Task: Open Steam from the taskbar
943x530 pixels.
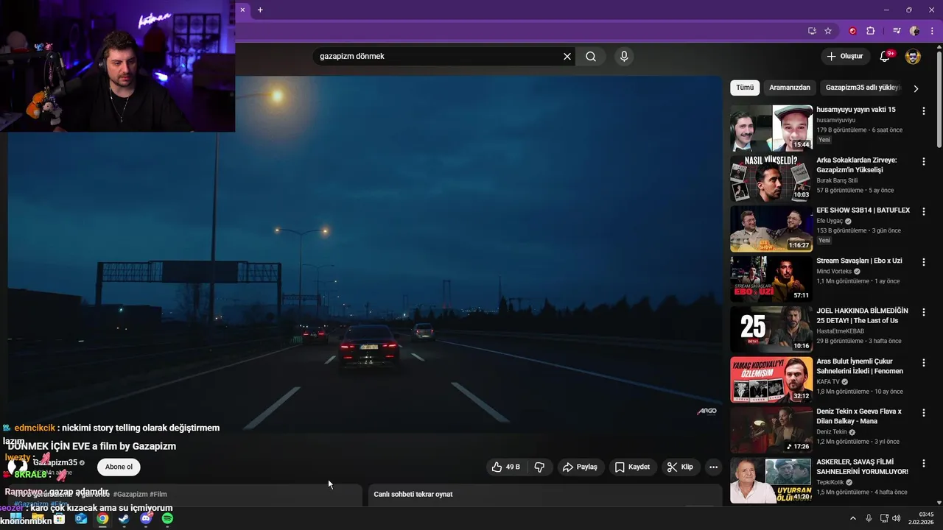Action: tap(124, 518)
